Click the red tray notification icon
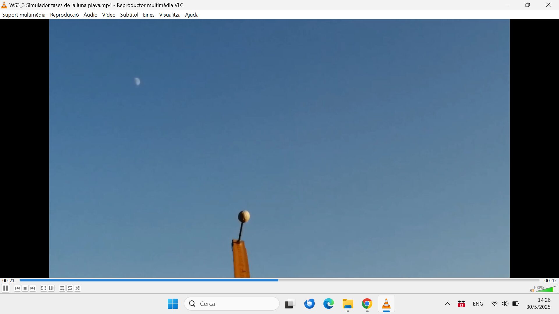 (461, 304)
